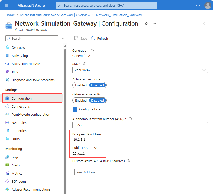
Task: Star this gateway as a favorite
Action: pos(146,23)
